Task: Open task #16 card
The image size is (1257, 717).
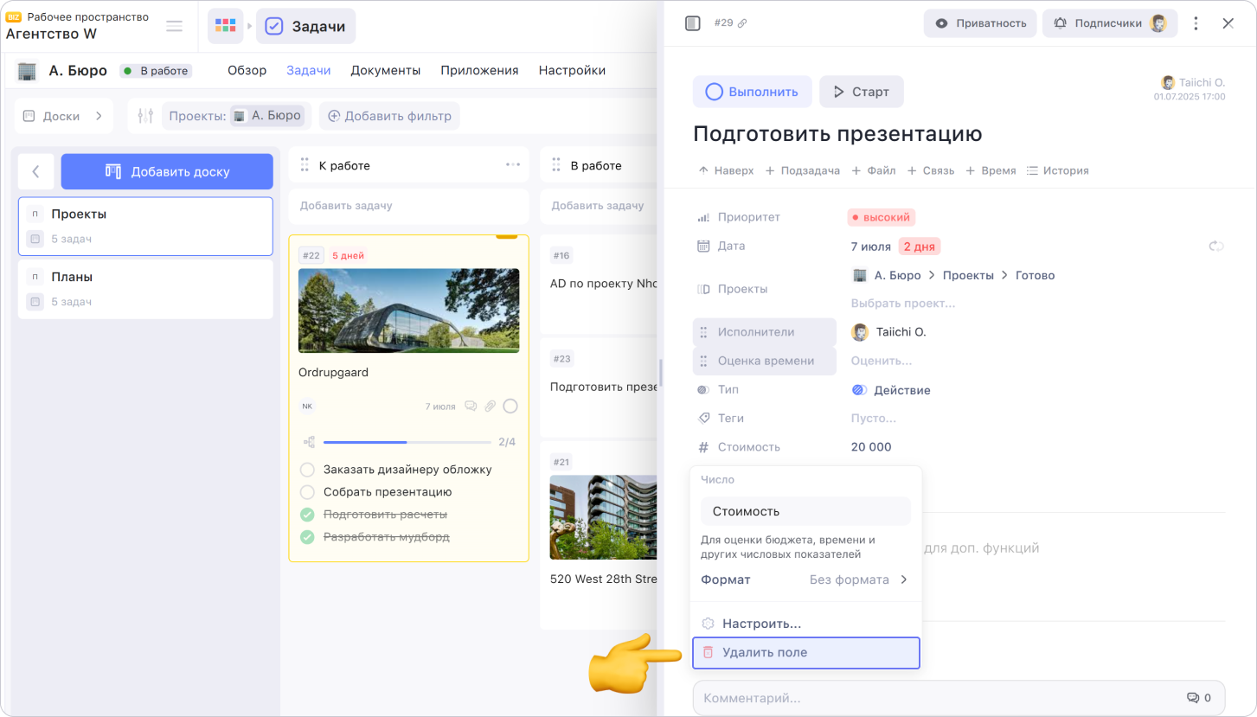Action: pyautogui.click(x=598, y=284)
